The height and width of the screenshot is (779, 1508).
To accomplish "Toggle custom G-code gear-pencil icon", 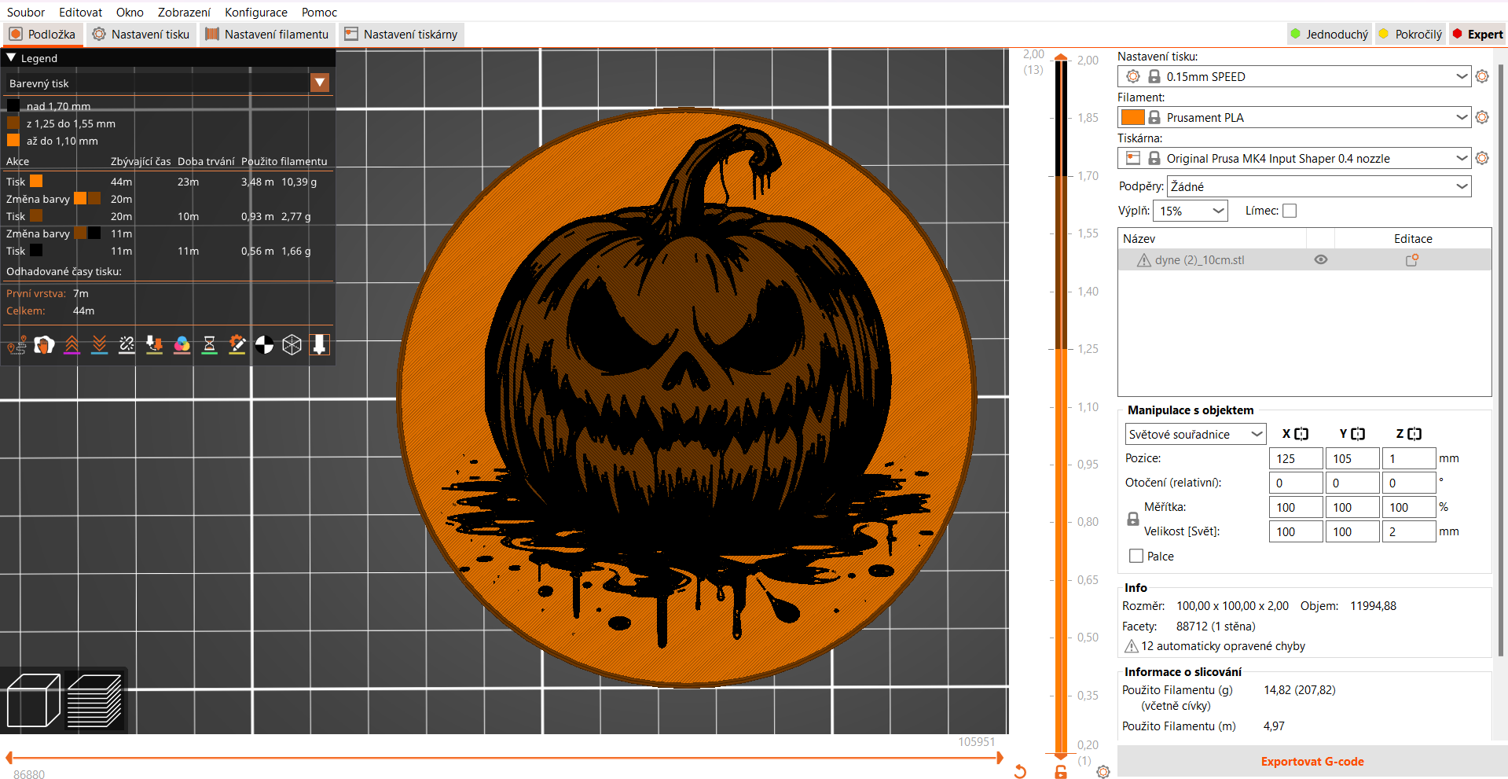I will [237, 345].
